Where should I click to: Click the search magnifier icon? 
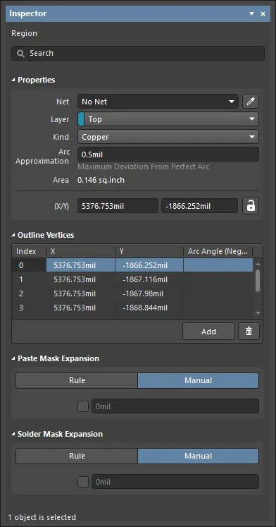pos(21,54)
